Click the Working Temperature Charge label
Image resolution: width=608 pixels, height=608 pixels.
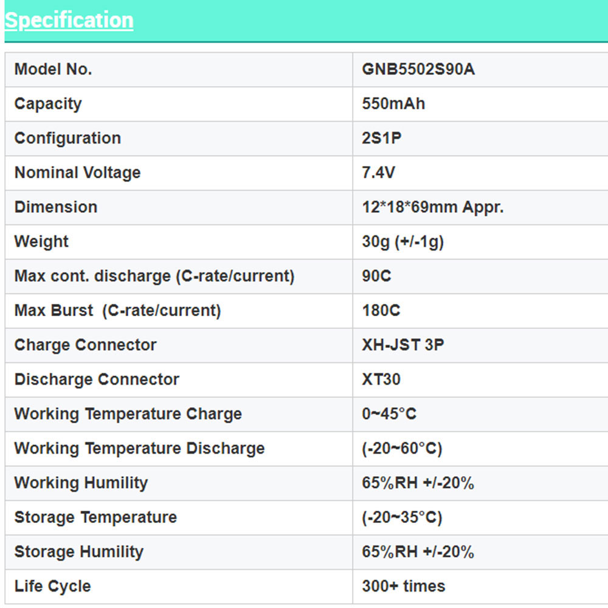[x=128, y=414]
